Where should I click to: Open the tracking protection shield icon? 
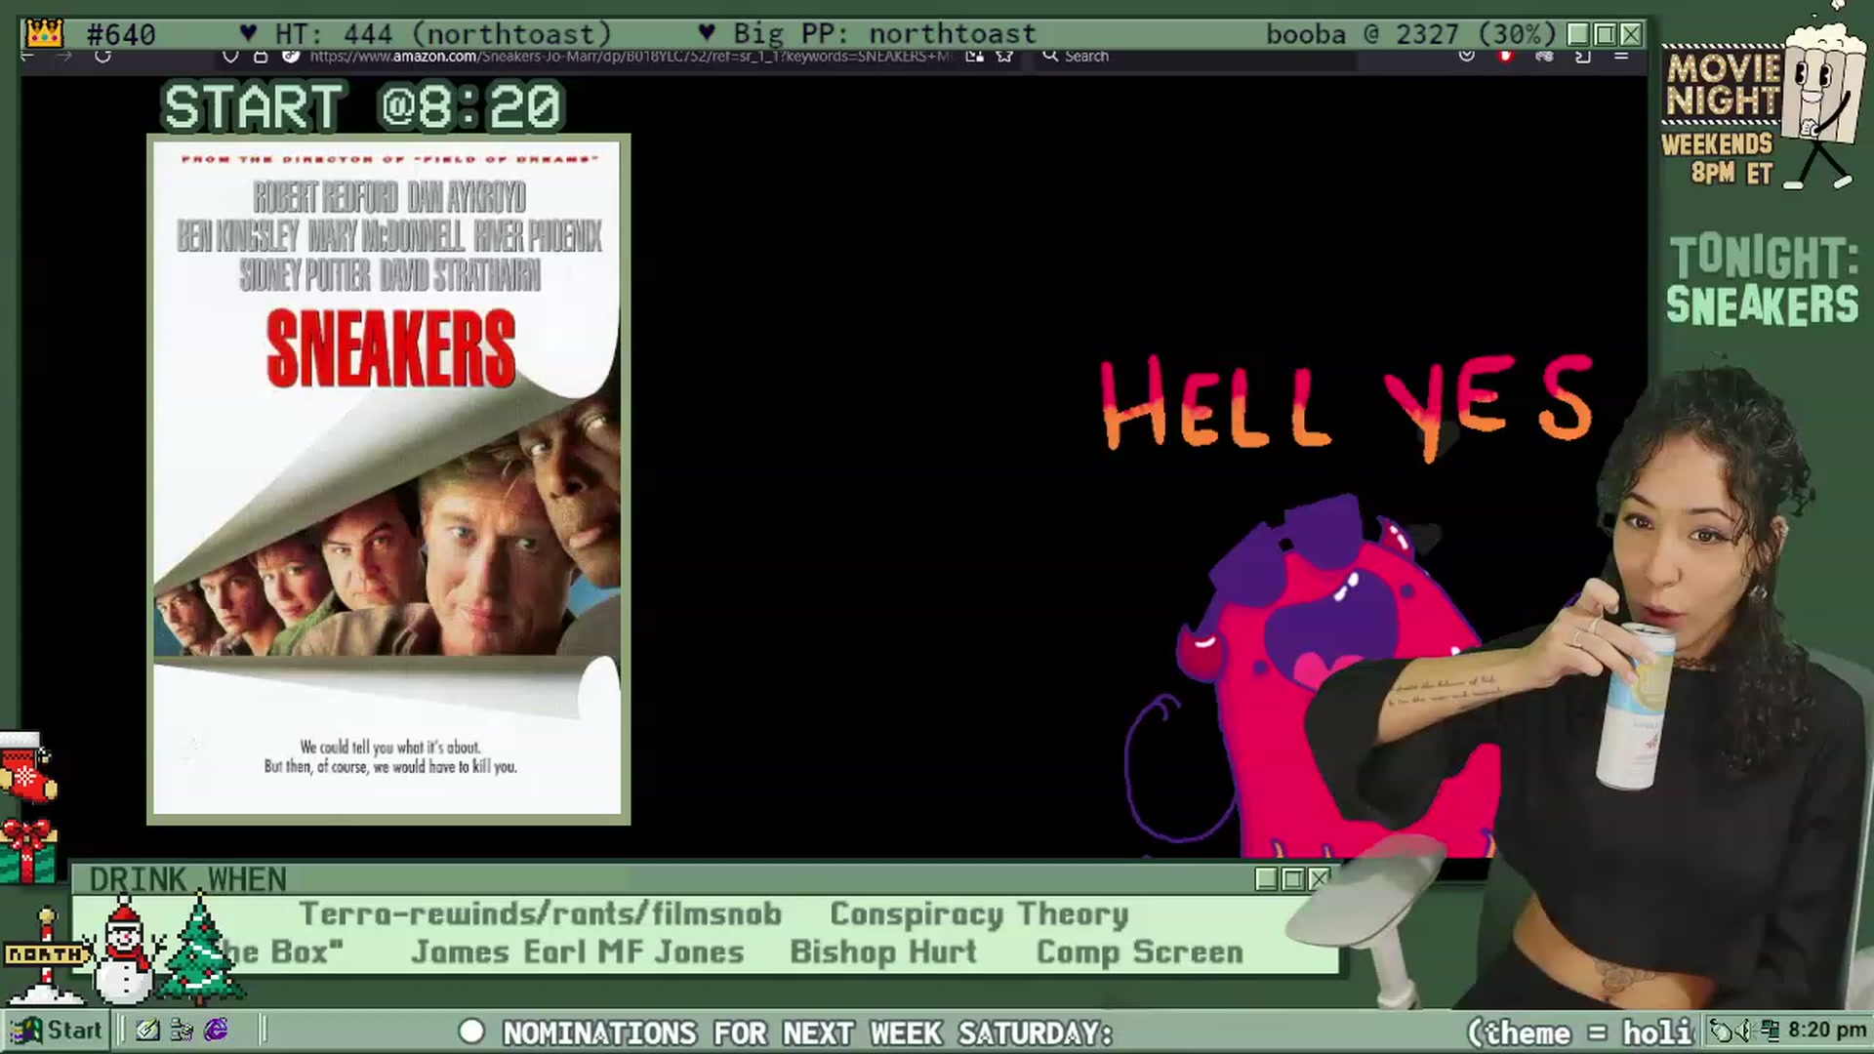tap(230, 57)
